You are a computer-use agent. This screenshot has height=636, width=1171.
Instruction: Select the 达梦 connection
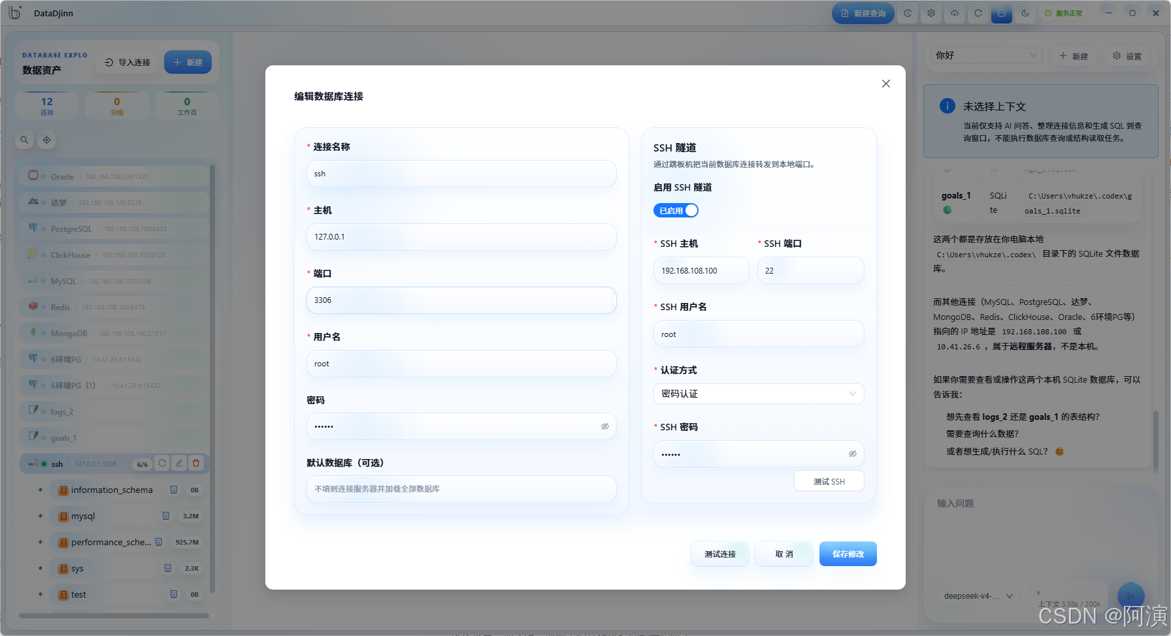tap(114, 202)
